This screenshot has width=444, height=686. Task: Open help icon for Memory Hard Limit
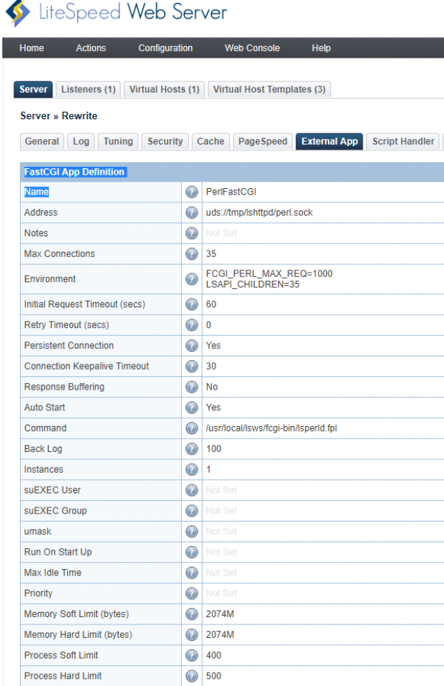click(x=192, y=634)
